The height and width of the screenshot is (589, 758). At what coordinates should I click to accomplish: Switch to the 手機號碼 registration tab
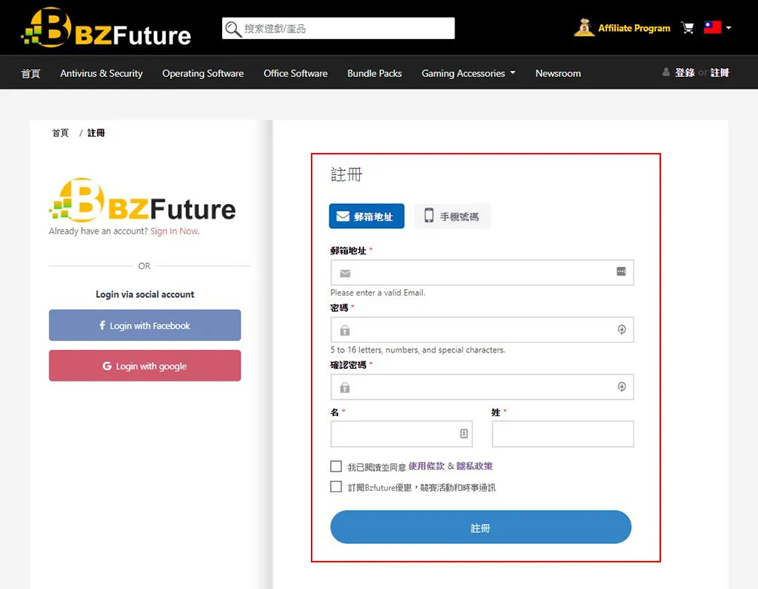pos(452,217)
